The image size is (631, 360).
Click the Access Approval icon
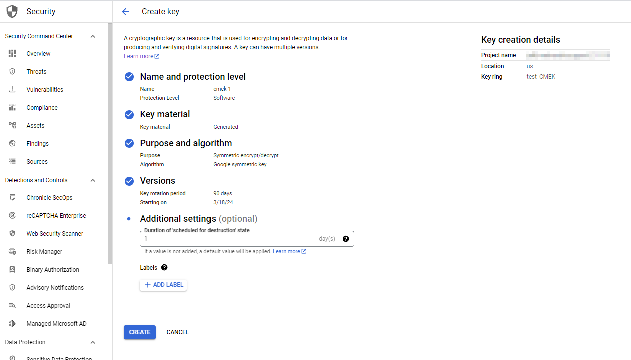[x=13, y=305]
